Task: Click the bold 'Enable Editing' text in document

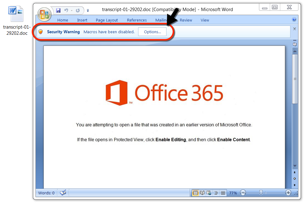Action: click(170, 140)
